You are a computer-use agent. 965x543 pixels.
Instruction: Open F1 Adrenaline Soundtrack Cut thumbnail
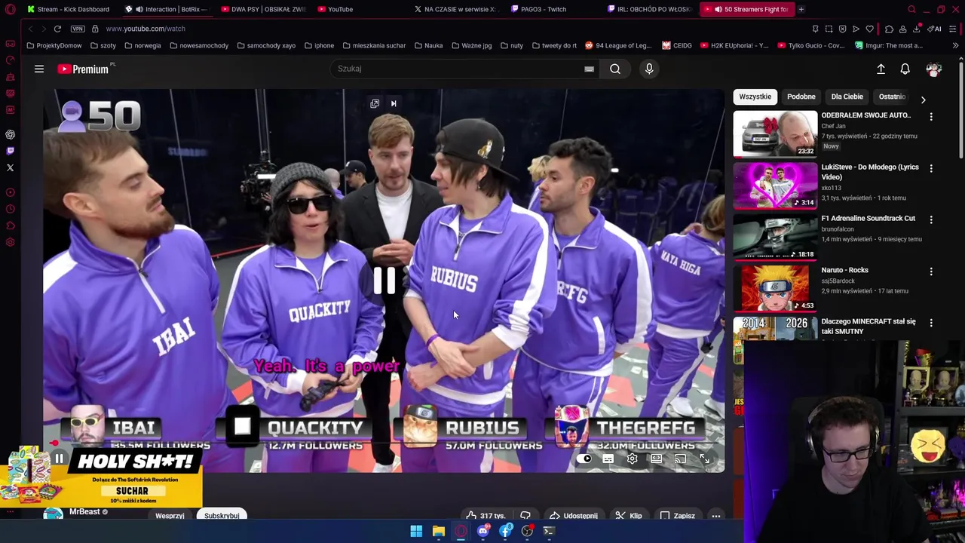(x=775, y=237)
